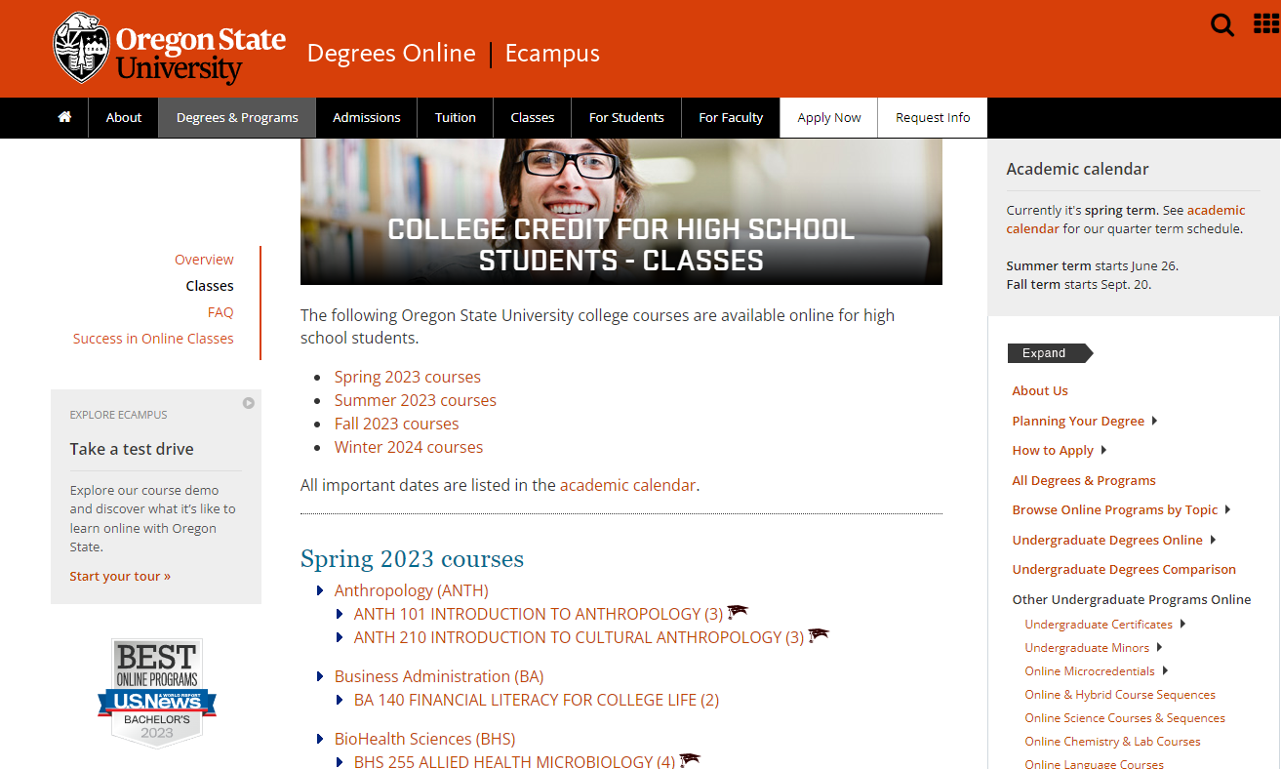Open Online Chemistry & Lab Courses link

[1113, 742]
